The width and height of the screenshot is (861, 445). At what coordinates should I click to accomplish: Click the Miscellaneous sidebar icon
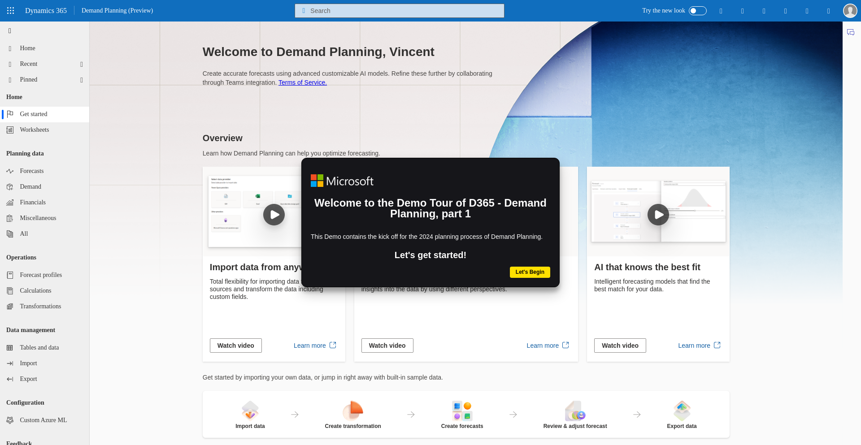[10, 218]
